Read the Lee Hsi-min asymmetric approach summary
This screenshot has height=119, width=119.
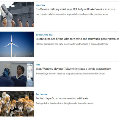pos(72,14)
